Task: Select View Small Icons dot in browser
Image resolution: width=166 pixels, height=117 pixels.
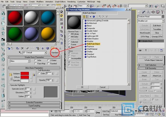Action: pos(90,17)
